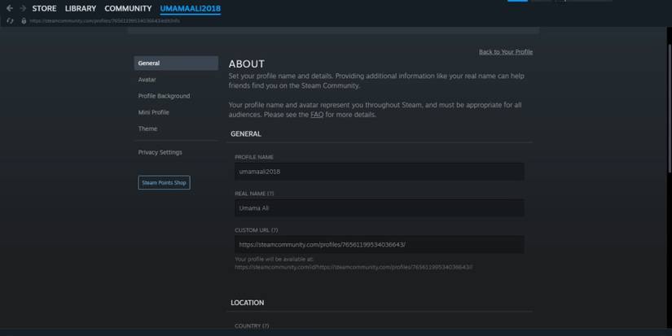This screenshot has width=672, height=336.
Task: Click the COUNTRY (?) label
Action: tap(252, 325)
